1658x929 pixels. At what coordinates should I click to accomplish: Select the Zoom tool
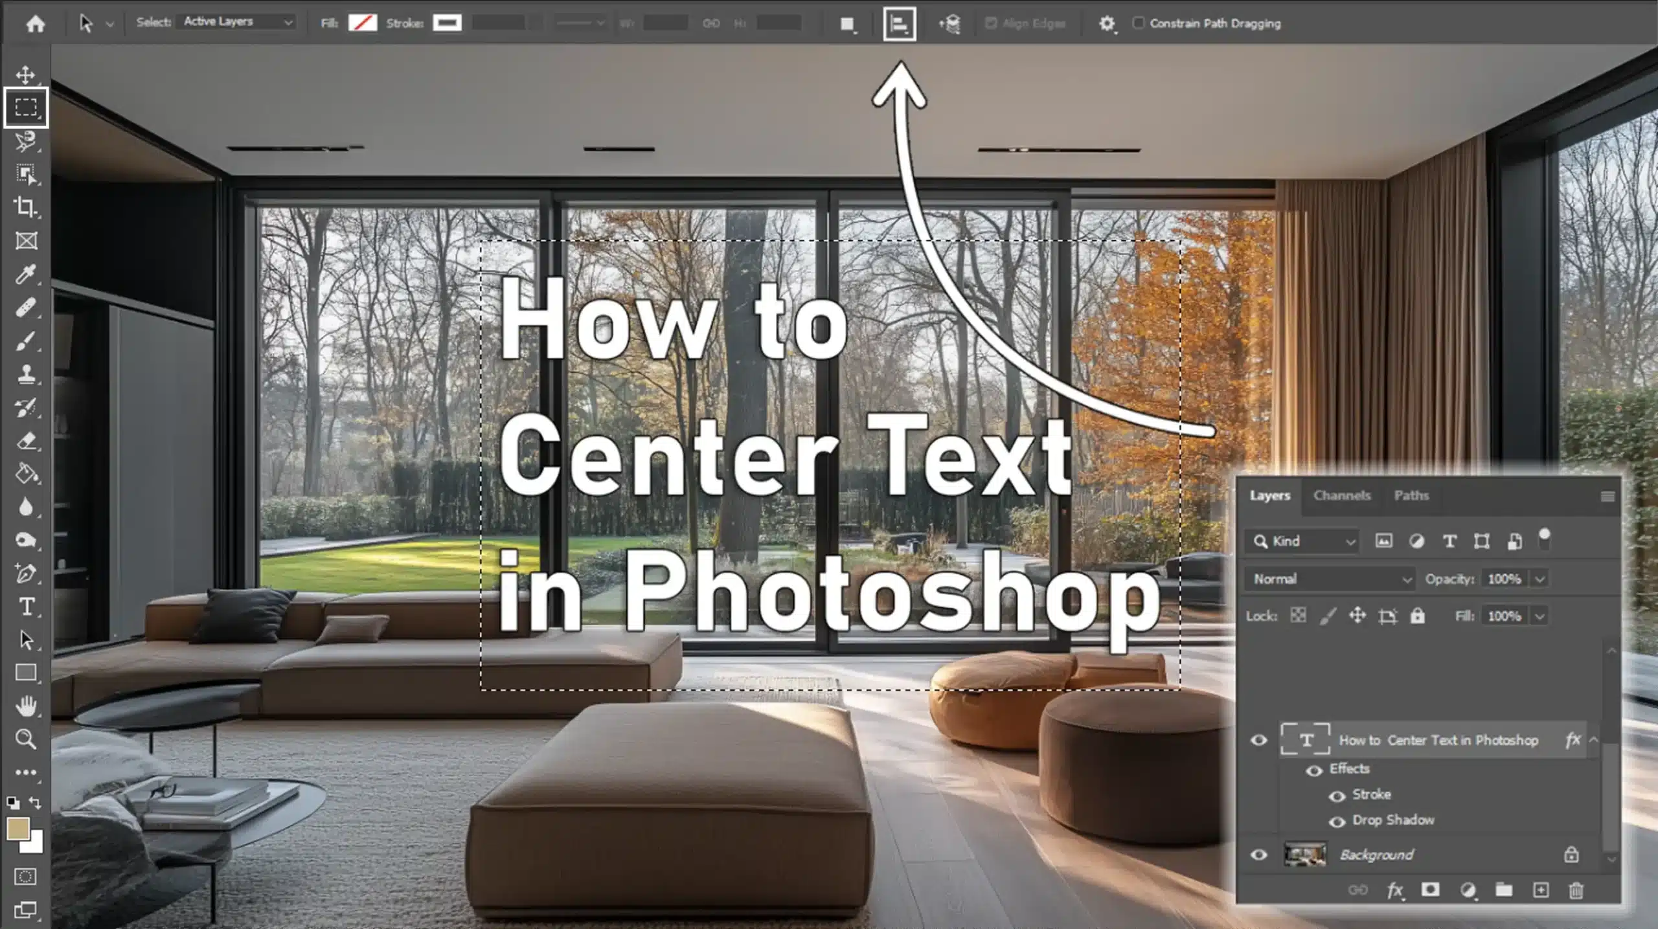pos(26,739)
